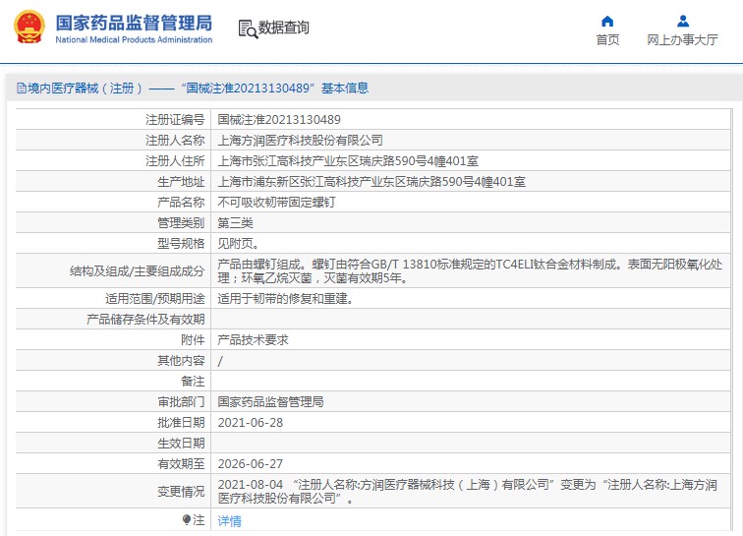Open the 数据查询 search icon
Screen dimensions: 743x536
coord(248,29)
